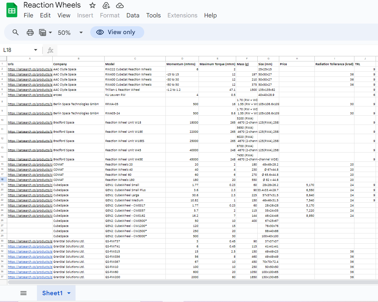Viewport: 378px width, 302px height.
Task: Open the greyed Extensions menu
Action: point(182,15)
